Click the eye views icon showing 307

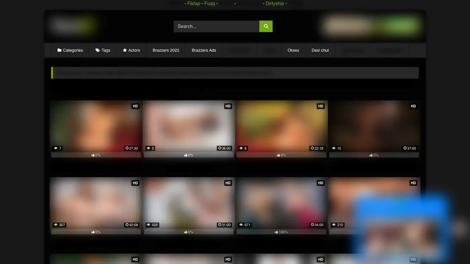pos(55,225)
